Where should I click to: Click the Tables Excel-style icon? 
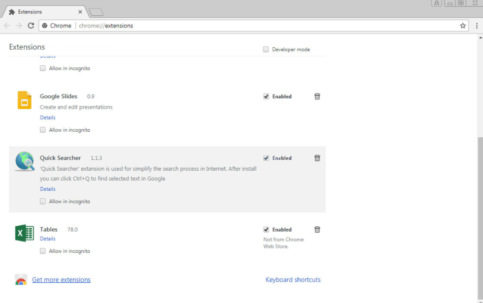click(x=24, y=233)
